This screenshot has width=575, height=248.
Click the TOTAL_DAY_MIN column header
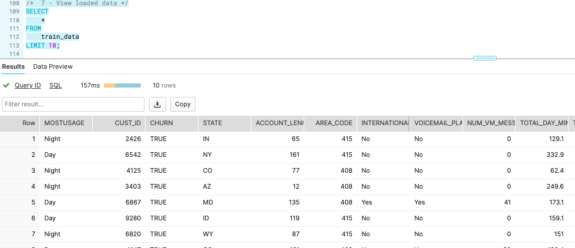tap(542, 123)
